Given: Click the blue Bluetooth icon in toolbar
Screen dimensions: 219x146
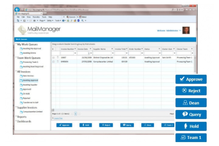Looking at the screenshot, I should point(78,21).
